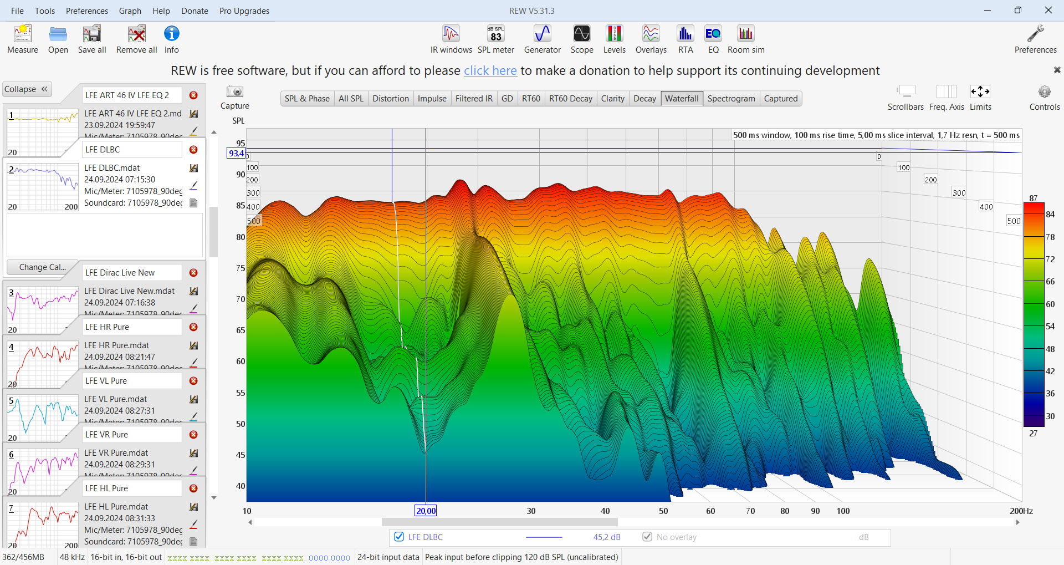Switch to the Clarity tab
The height and width of the screenshot is (565, 1064).
pos(613,98)
